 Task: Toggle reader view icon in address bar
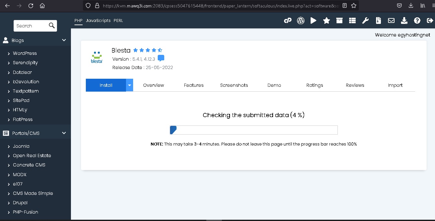[x=344, y=6]
